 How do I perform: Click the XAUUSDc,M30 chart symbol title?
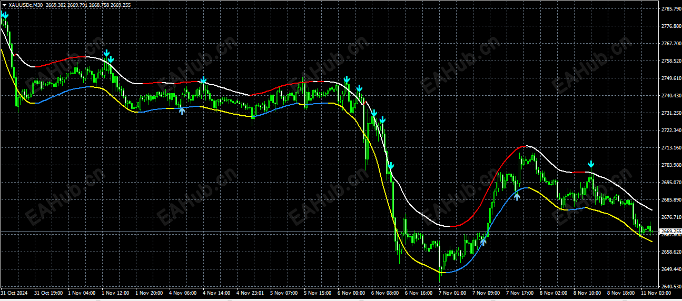[26, 5]
